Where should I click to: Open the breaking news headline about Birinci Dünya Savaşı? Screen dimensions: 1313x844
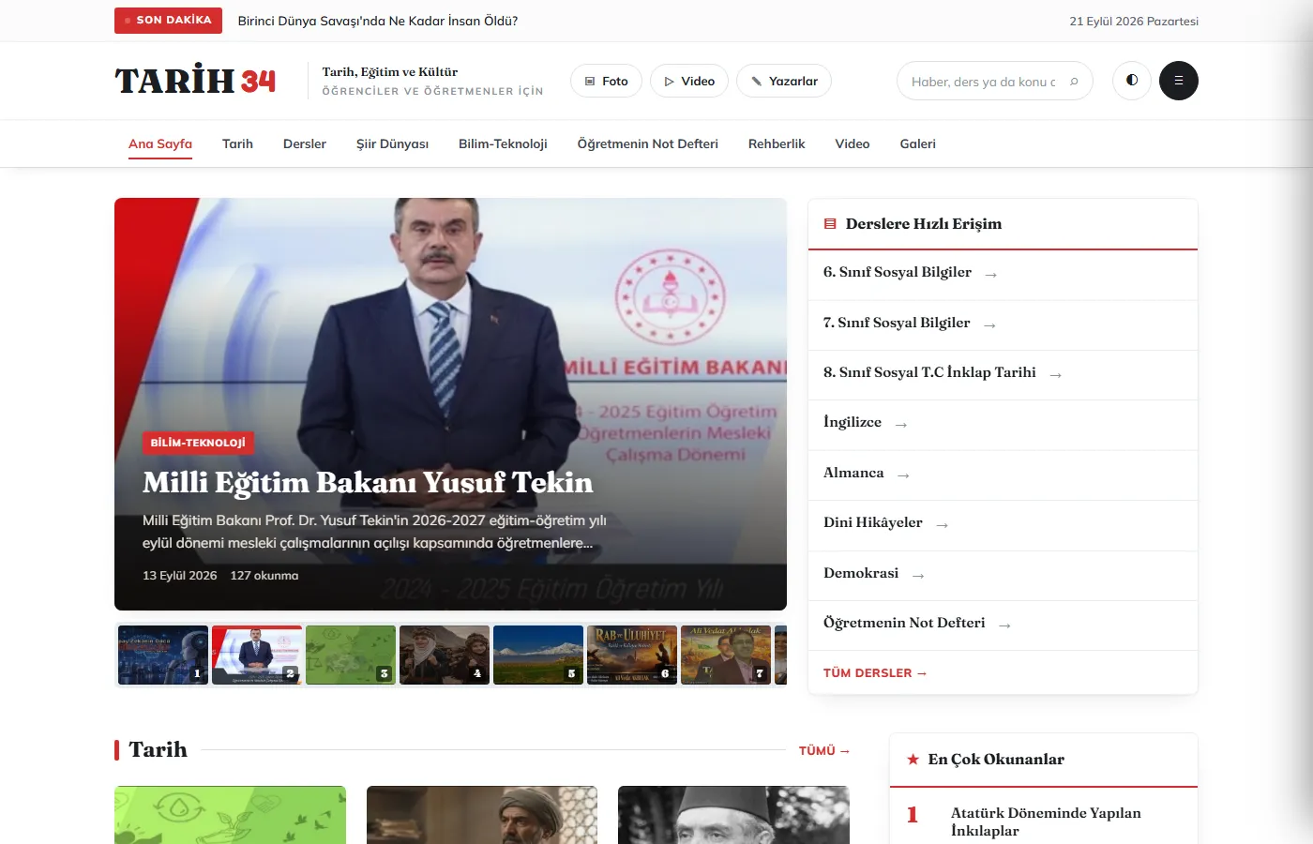(x=378, y=21)
